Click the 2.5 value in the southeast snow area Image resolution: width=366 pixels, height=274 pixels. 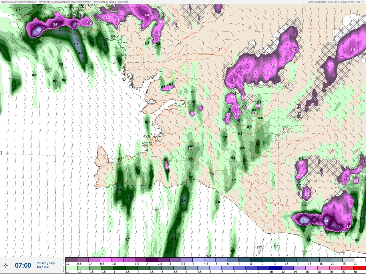click(349, 227)
